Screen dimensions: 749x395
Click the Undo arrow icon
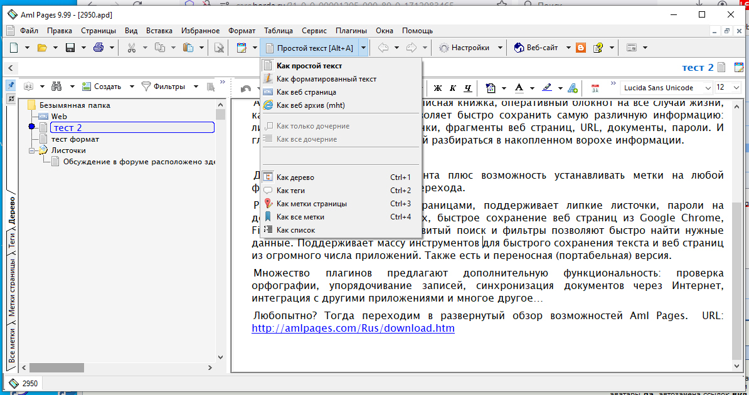pyautogui.click(x=246, y=88)
